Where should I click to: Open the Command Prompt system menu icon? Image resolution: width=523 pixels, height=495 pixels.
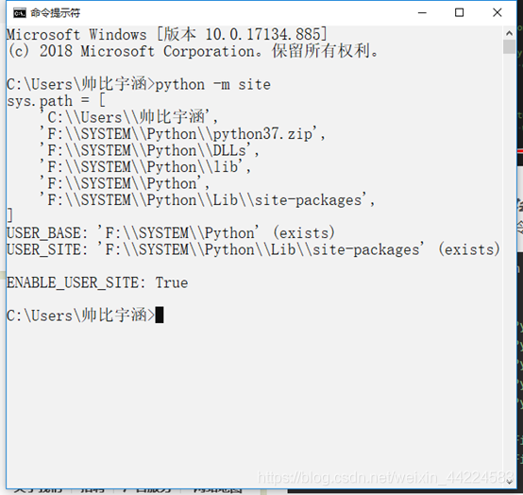point(19,13)
